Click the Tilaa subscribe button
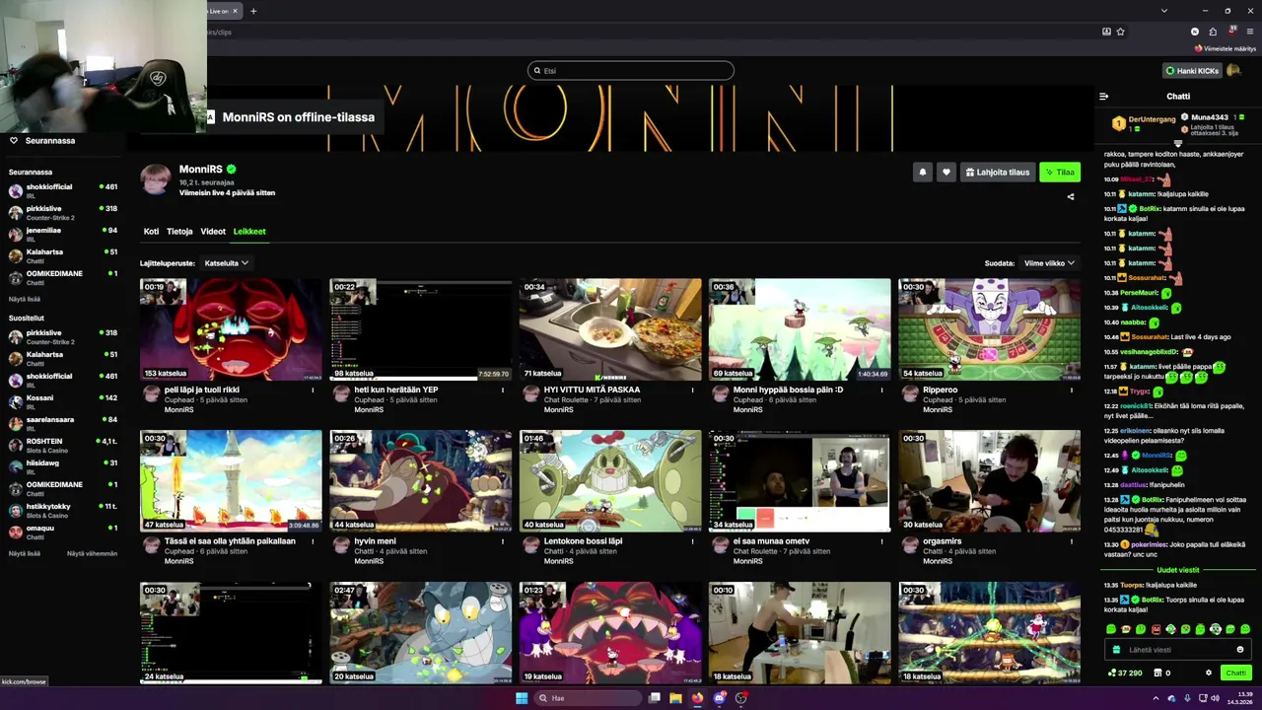This screenshot has width=1262, height=710. (1060, 173)
